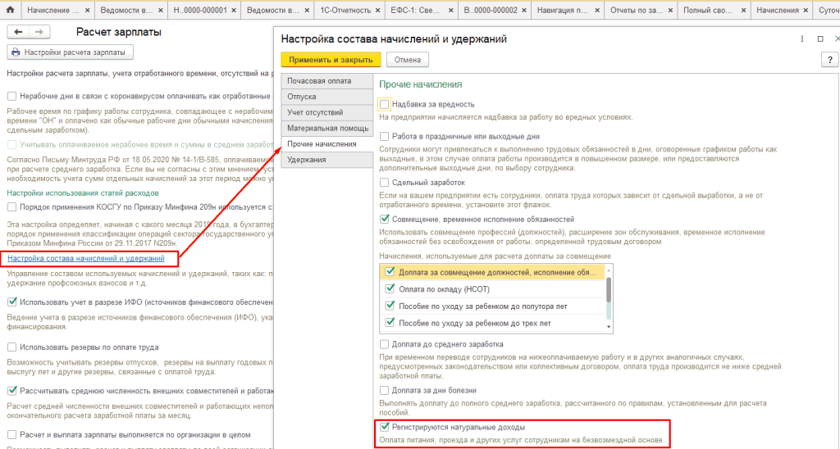Click accruals list scroll down arrow
840x449 pixels.
click(609, 327)
